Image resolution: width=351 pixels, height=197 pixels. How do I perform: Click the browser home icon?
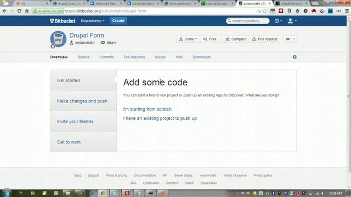pyautogui.click(x=27, y=11)
